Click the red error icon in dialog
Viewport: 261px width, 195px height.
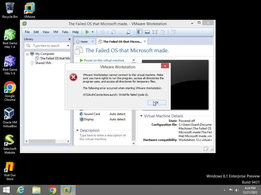(x=73, y=77)
